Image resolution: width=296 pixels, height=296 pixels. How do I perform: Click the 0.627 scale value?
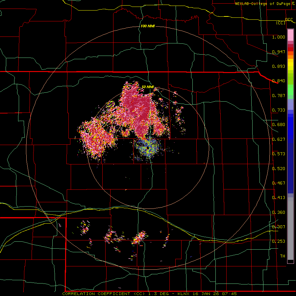(x=279, y=139)
